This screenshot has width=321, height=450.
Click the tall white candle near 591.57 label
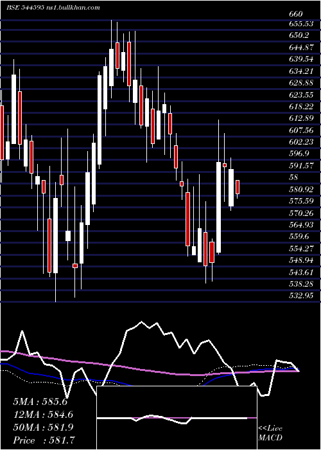(x=219, y=206)
